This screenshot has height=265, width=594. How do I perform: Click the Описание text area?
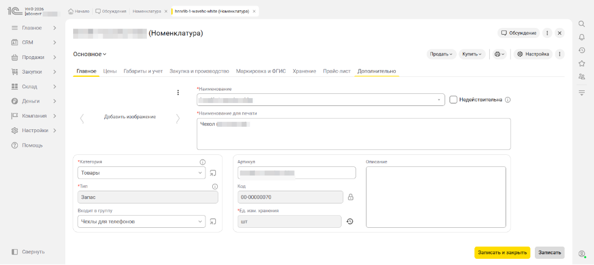(435, 197)
